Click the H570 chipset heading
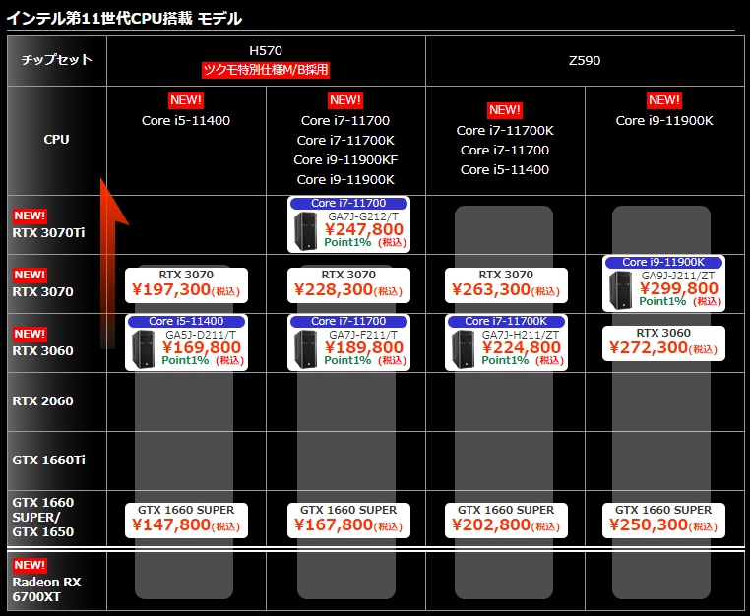This screenshot has width=750, height=616. 266,51
